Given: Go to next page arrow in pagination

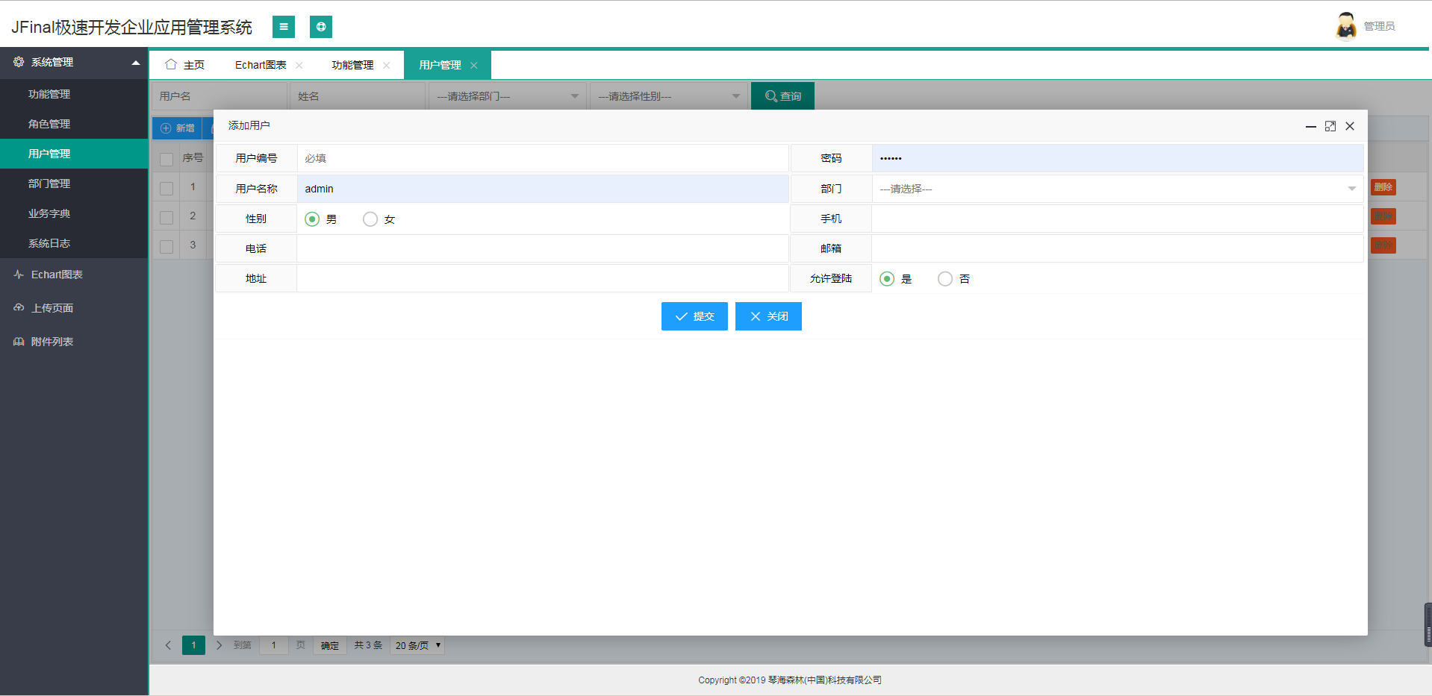Looking at the screenshot, I should point(219,645).
